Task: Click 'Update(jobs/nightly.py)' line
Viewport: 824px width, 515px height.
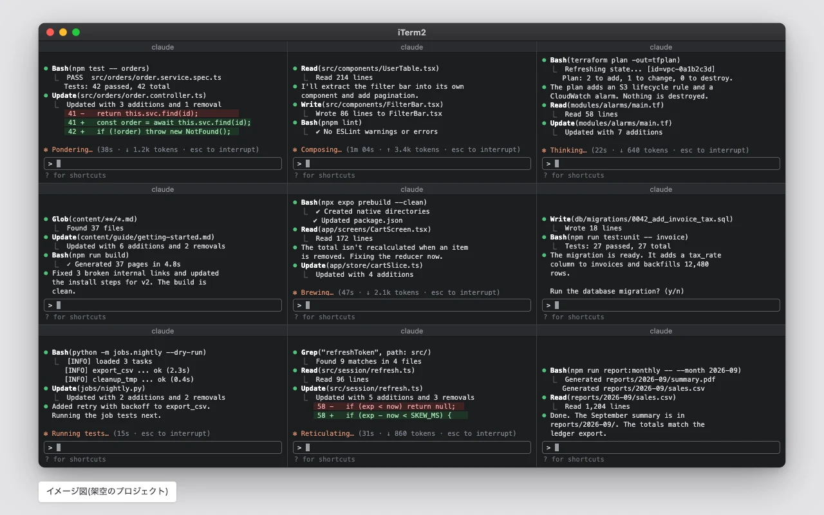Action: click(94, 388)
